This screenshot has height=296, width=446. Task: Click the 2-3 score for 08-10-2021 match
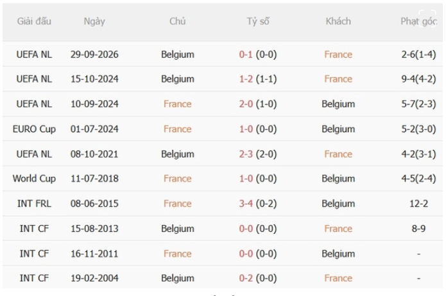[x=246, y=154]
